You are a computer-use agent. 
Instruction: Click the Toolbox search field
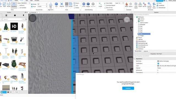[x=12, y=19]
